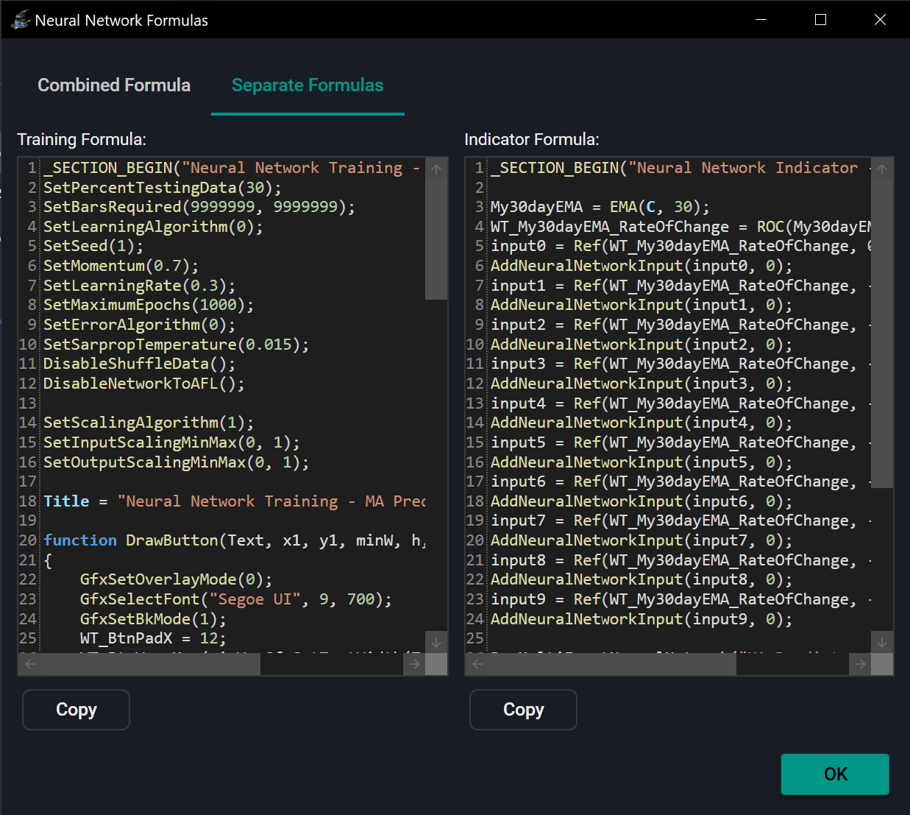Click the AddNeuralNetworkInput(input0, 0) line
Viewport: 910px width, 815px height.
[x=641, y=266]
